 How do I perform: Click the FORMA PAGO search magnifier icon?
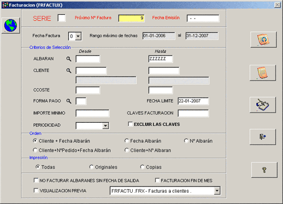(x=68, y=101)
